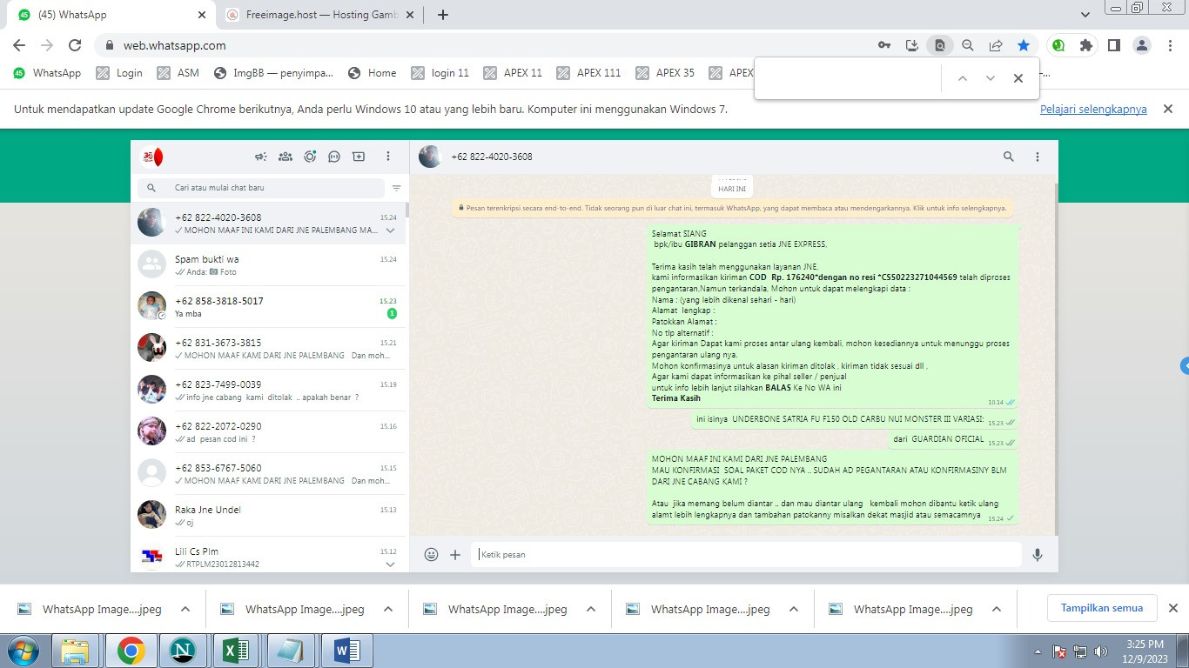Open the Spam bukti wa chat
The width and height of the screenshot is (1189, 668).
click(268, 264)
